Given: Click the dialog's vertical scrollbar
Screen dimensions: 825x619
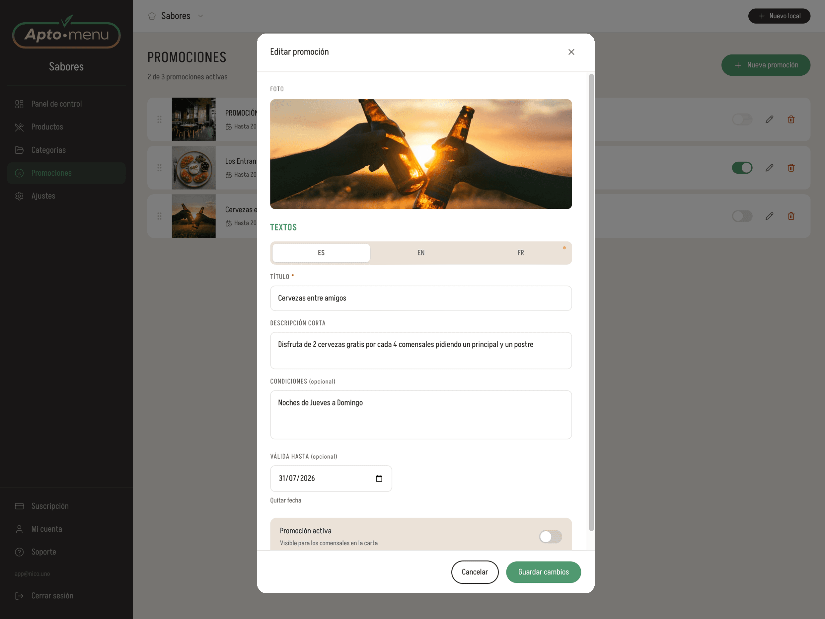Looking at the screenshot, I should (x=591, y=302).
